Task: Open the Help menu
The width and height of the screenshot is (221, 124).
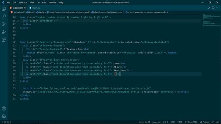Action: point(61,2)
